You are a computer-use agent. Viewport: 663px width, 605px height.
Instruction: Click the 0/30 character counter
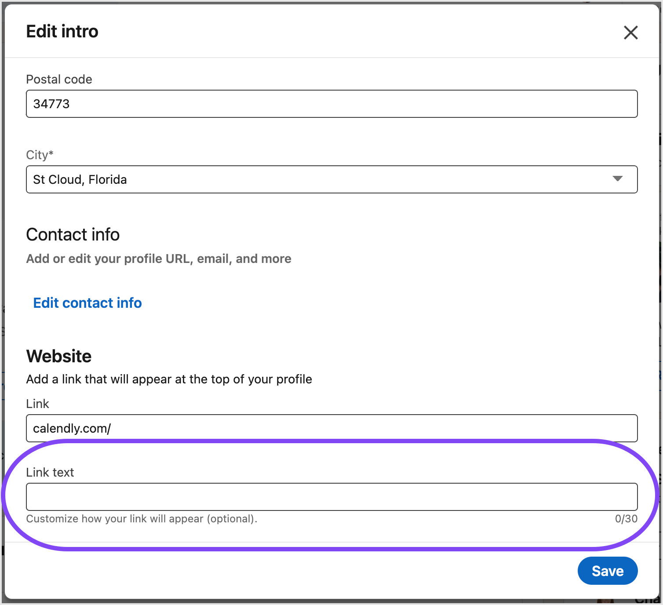click(x=626, y=519)
